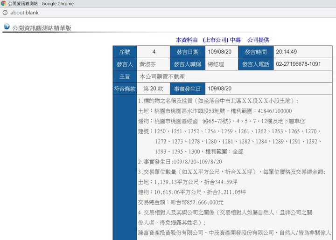Click the line starting with 1272
This screenshot has height=240, width=336.
[x=238, y=141]
